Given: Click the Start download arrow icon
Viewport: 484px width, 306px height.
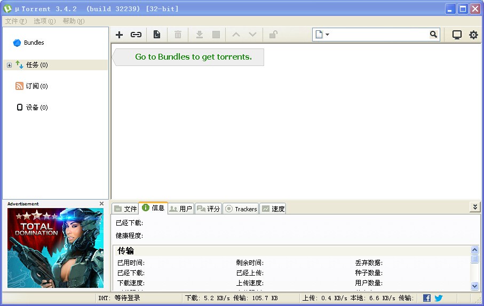Looking at the screenshot, I should 200,35.
